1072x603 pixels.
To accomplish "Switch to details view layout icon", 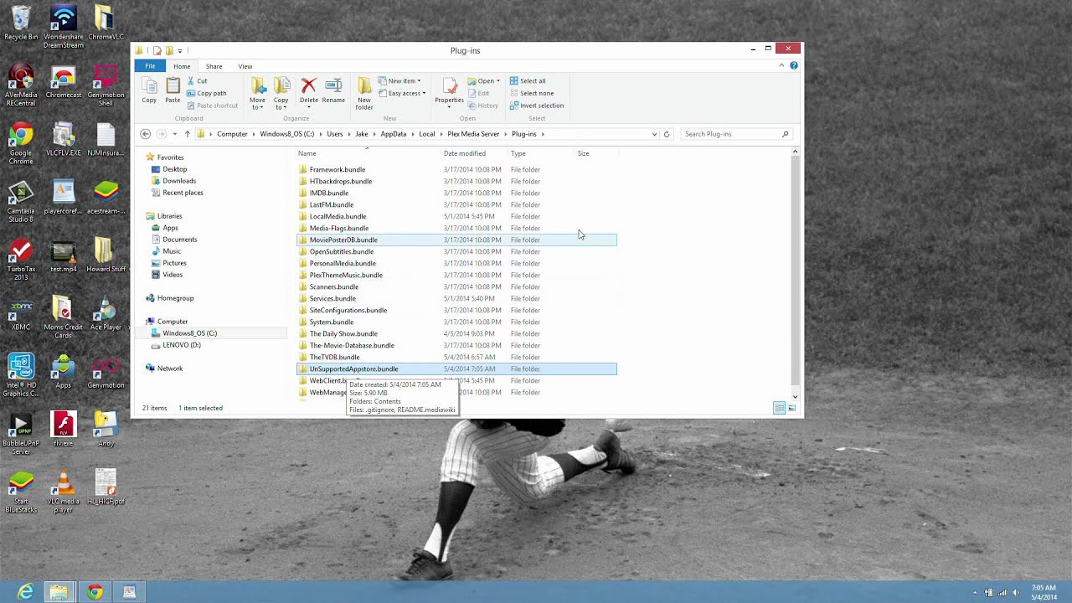I will tap(779, 408).
